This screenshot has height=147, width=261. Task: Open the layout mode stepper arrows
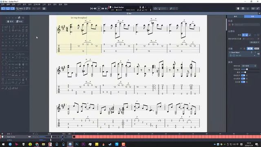pos(30,9)
